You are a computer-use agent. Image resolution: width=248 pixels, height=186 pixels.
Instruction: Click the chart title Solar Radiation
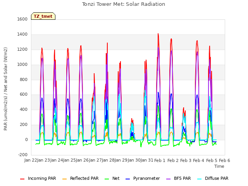[124, 4]
